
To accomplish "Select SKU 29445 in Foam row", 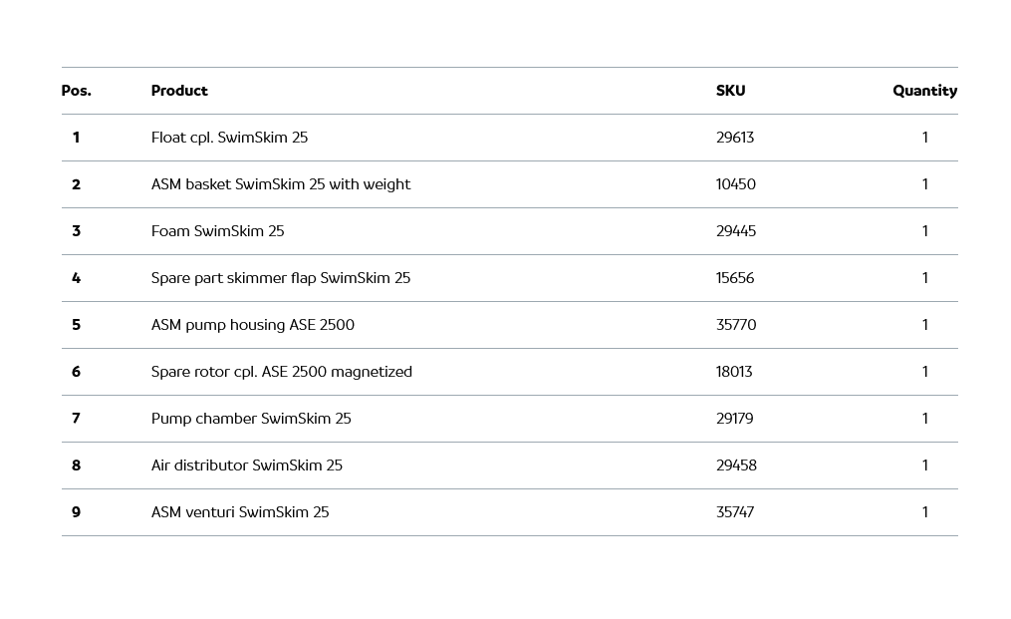I will coord(735,231).
